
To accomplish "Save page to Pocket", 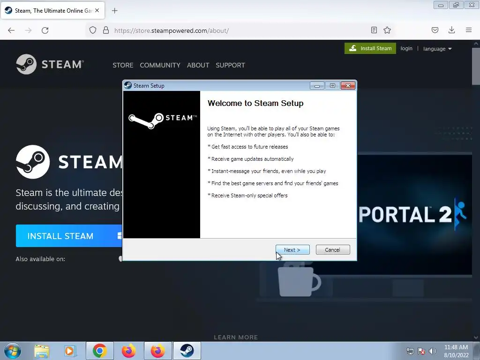I will (435, 30).
